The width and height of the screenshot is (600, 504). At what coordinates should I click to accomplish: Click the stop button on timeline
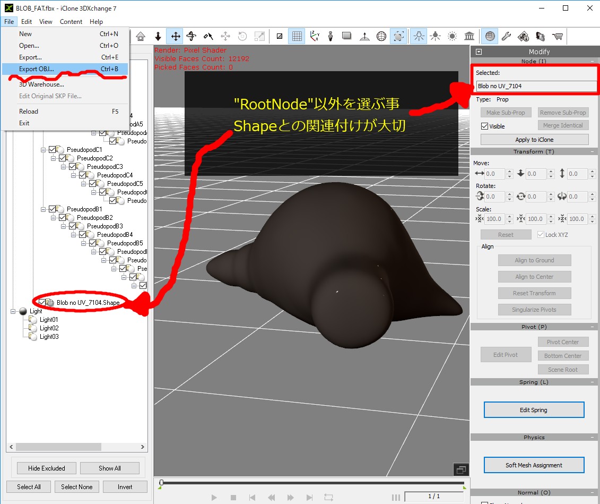233,498
